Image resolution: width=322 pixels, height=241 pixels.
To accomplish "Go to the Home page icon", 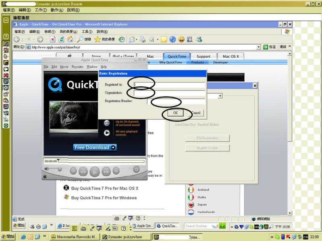I will (x=70, y=39).
